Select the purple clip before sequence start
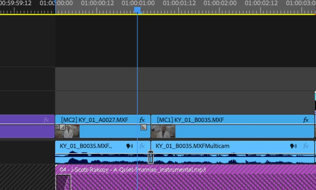Viewport: 316px width, 190px height. [27, 126]
